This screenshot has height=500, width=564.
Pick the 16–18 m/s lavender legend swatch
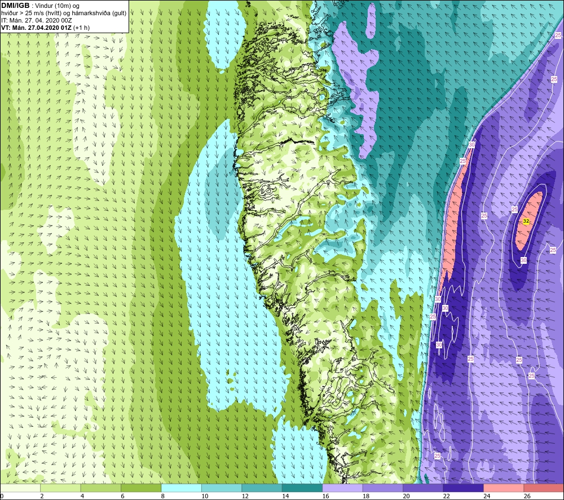coord(342,488)
